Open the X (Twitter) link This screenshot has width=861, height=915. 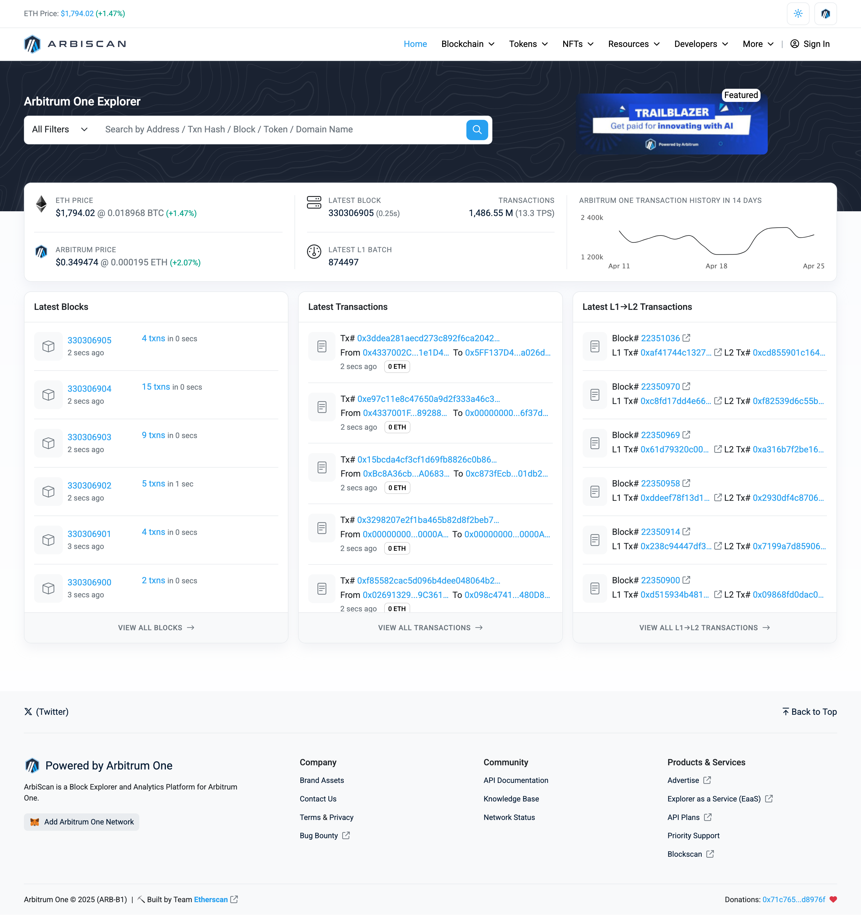coord(46,712)
